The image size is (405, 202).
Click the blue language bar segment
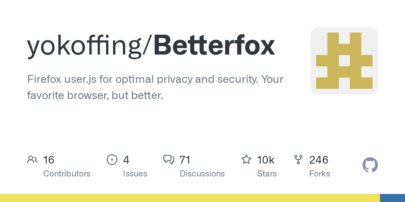coord(393,198)
